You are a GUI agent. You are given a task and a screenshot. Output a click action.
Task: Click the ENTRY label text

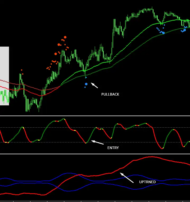click(113, 148)
